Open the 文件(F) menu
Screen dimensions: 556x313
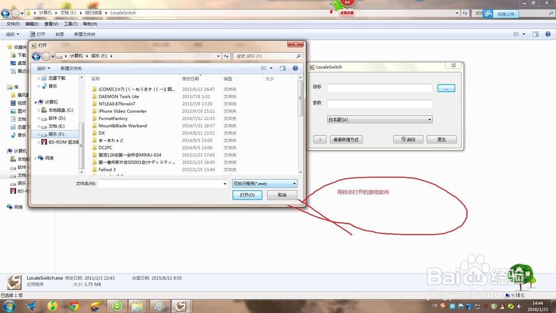(x=13, y=24)
